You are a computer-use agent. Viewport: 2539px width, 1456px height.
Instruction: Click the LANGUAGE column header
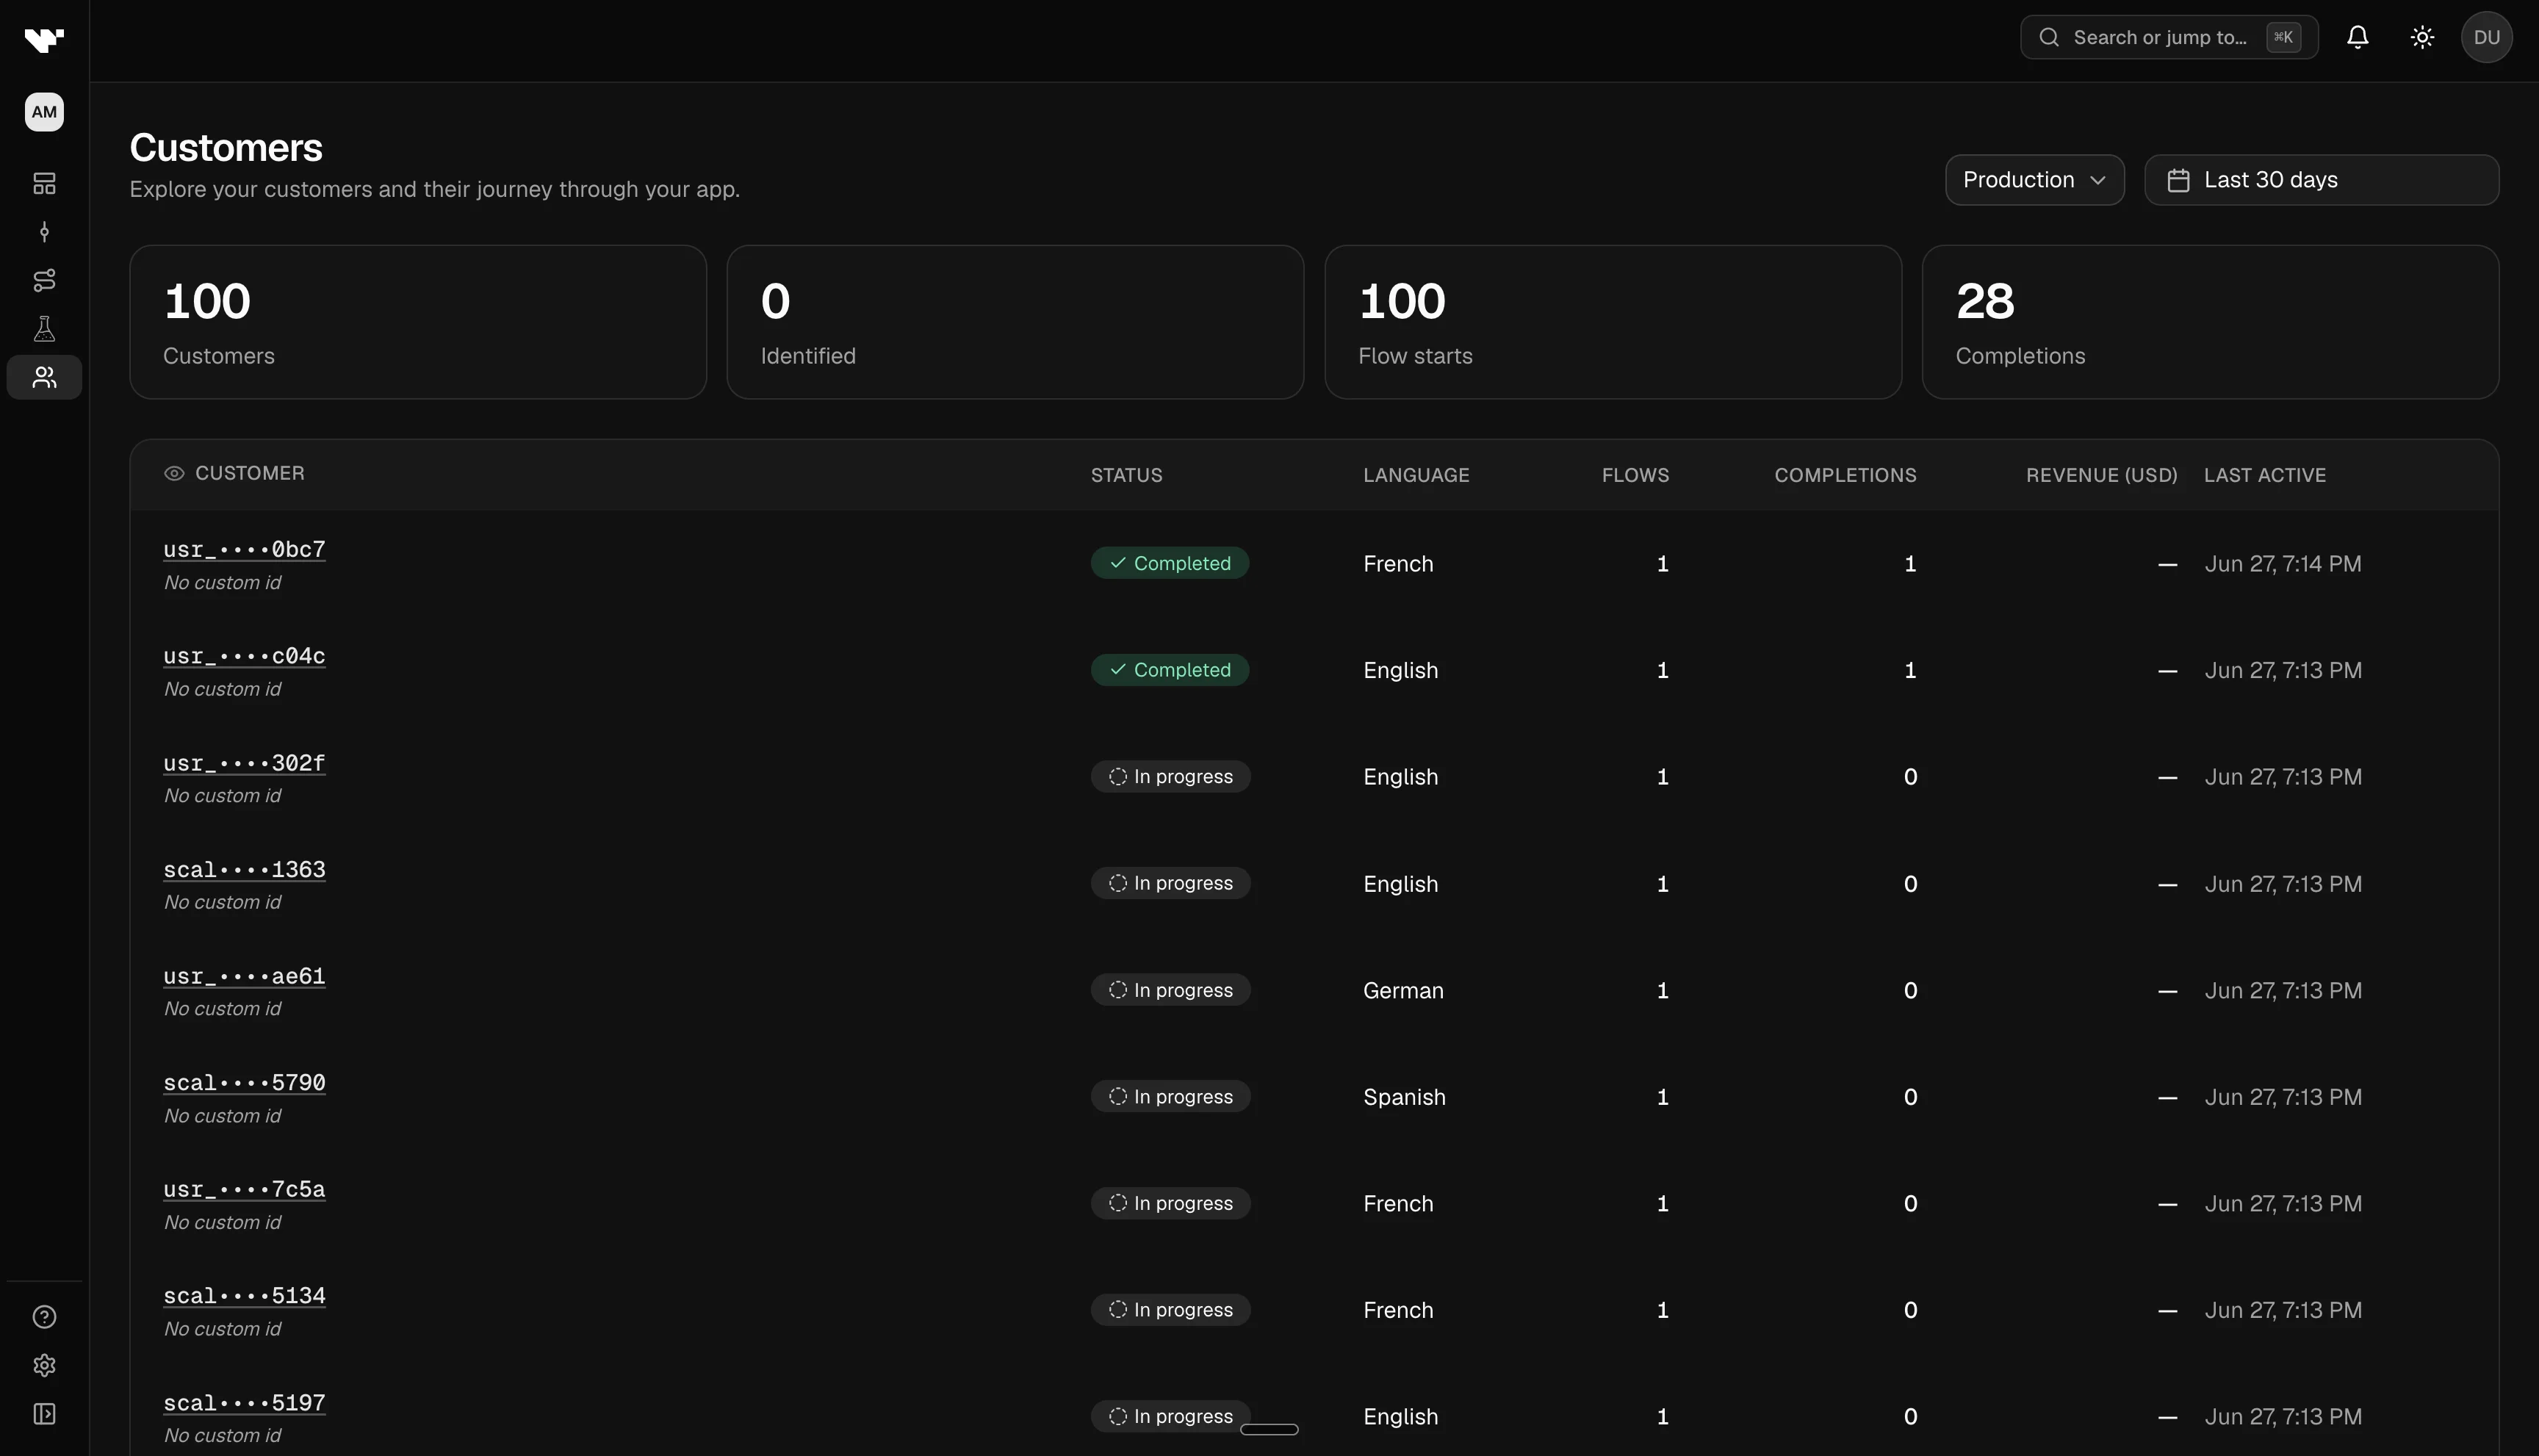(1416, 476)
